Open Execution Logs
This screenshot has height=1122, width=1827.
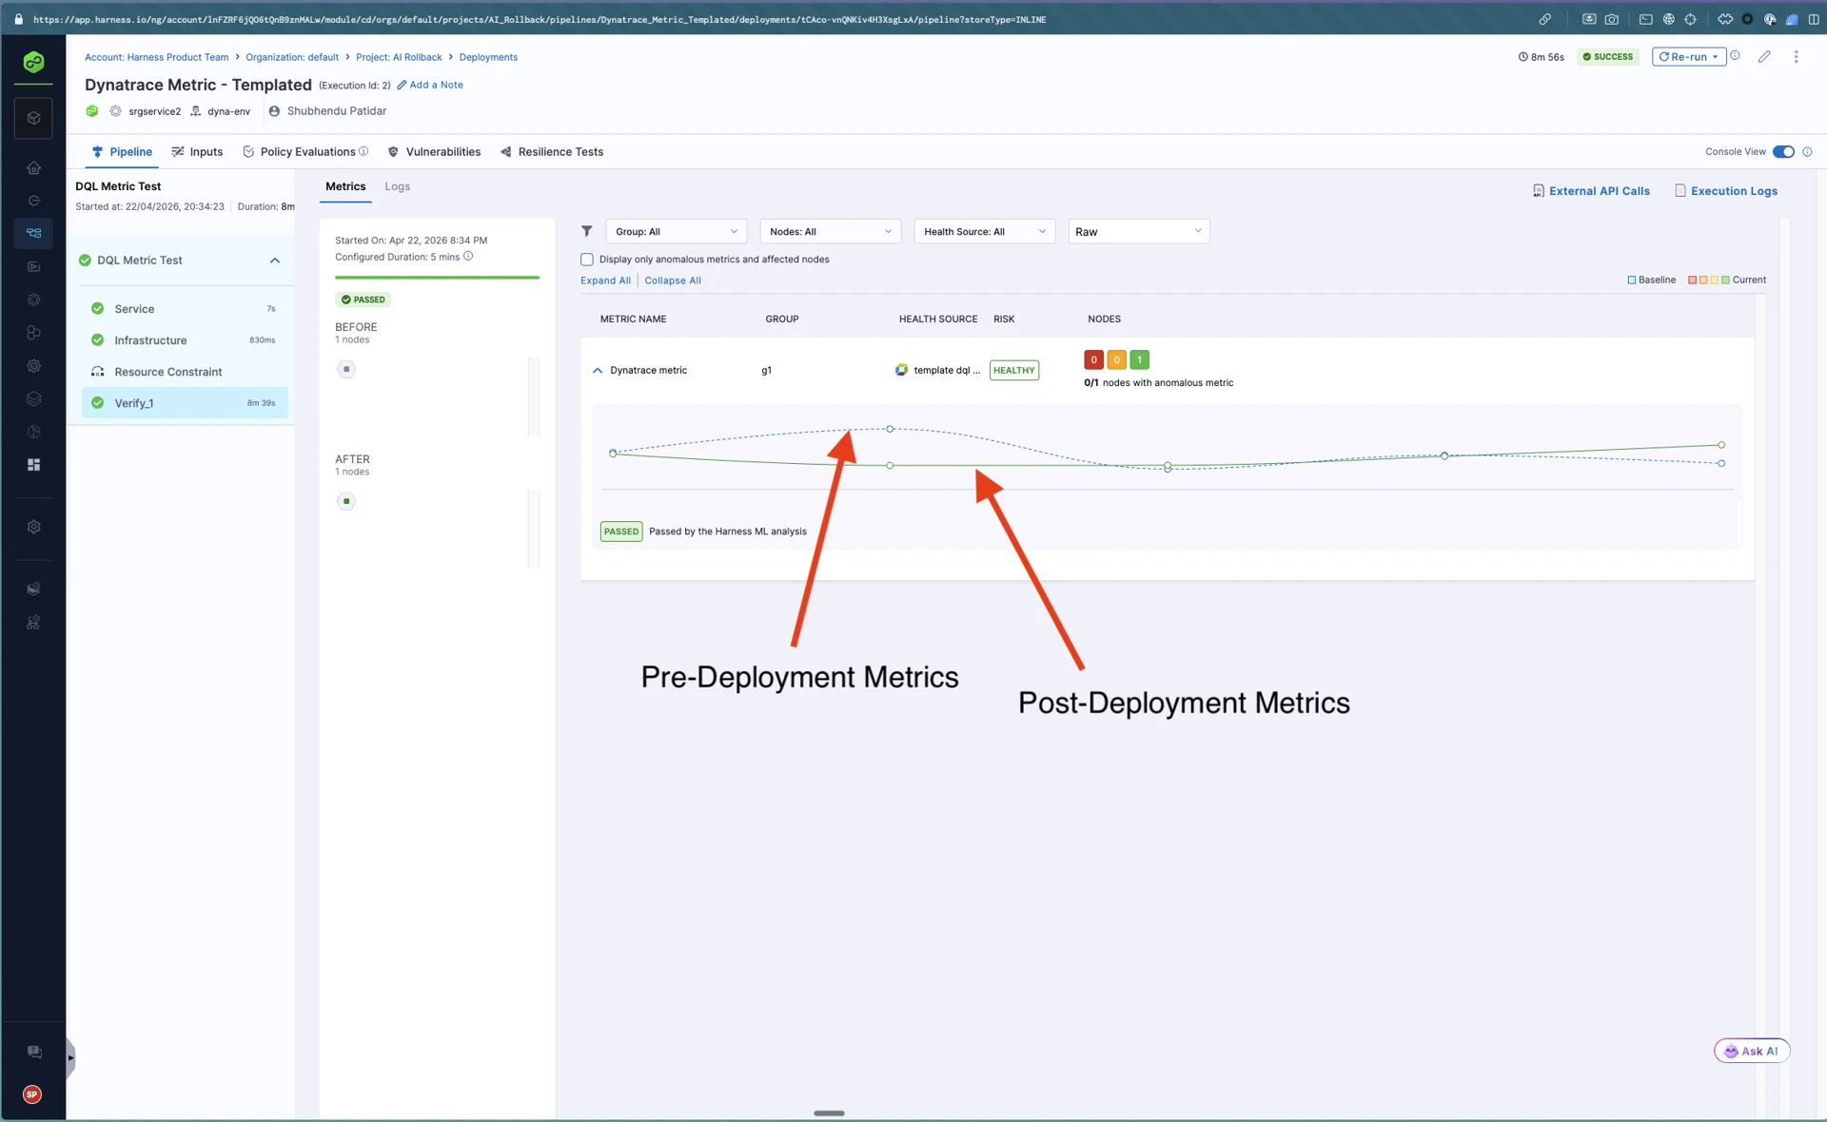click(x=1726, y=191)
